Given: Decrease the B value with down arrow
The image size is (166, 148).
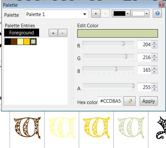Looking at the screenshot, I should pos(154,72).
